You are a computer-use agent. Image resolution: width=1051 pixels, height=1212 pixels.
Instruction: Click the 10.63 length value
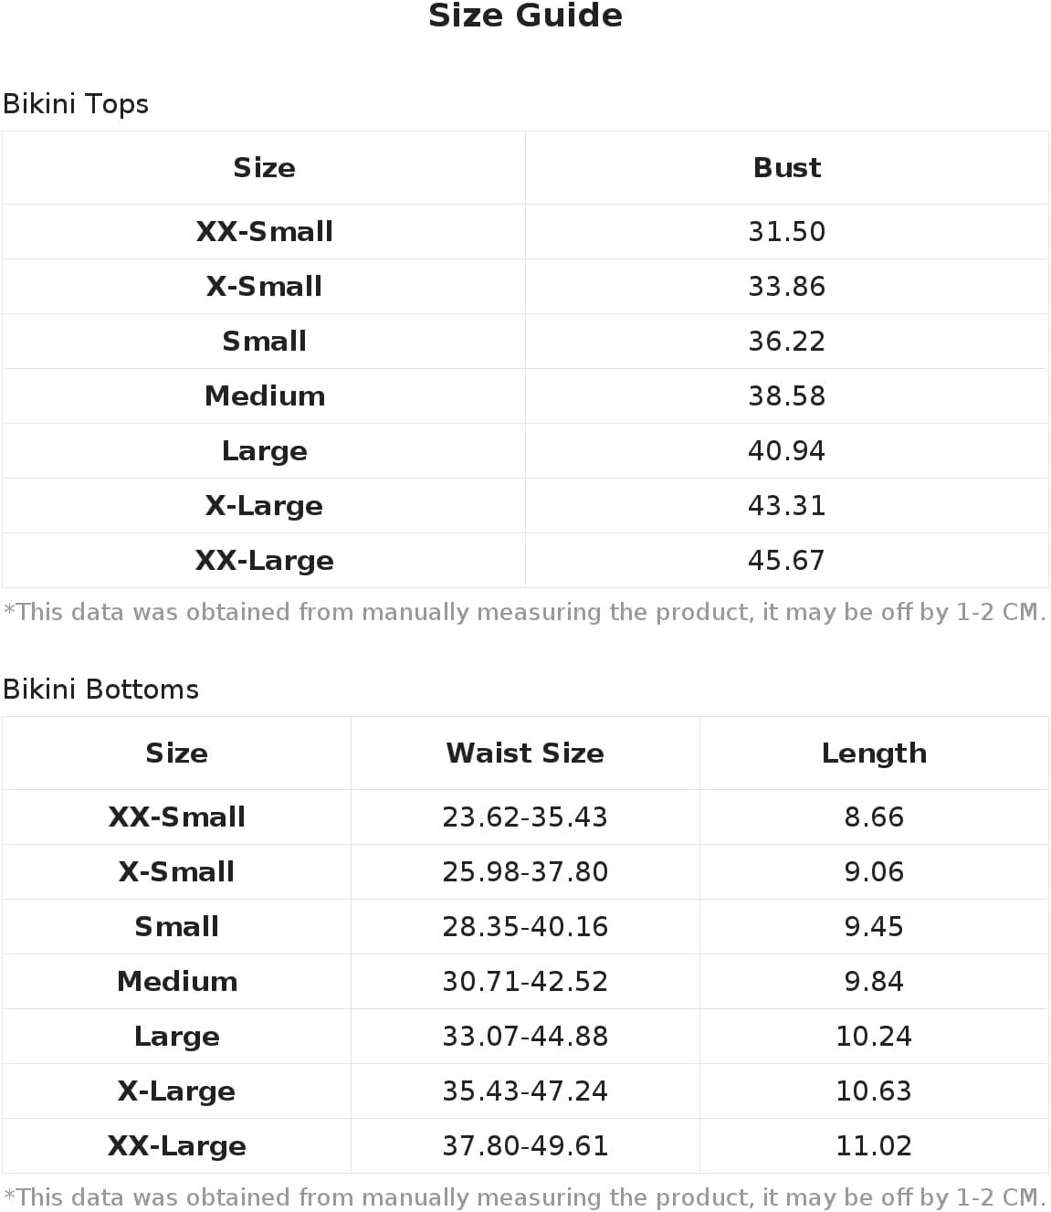click(x=874, y=1091)
